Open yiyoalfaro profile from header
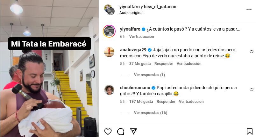 130,7
